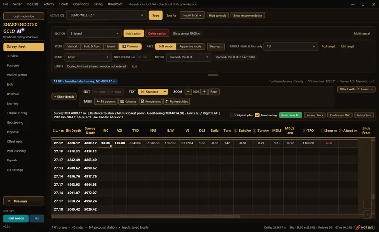Select Aggressive mode pace
Screen dimensions: 379x232
tap(190, 46)
